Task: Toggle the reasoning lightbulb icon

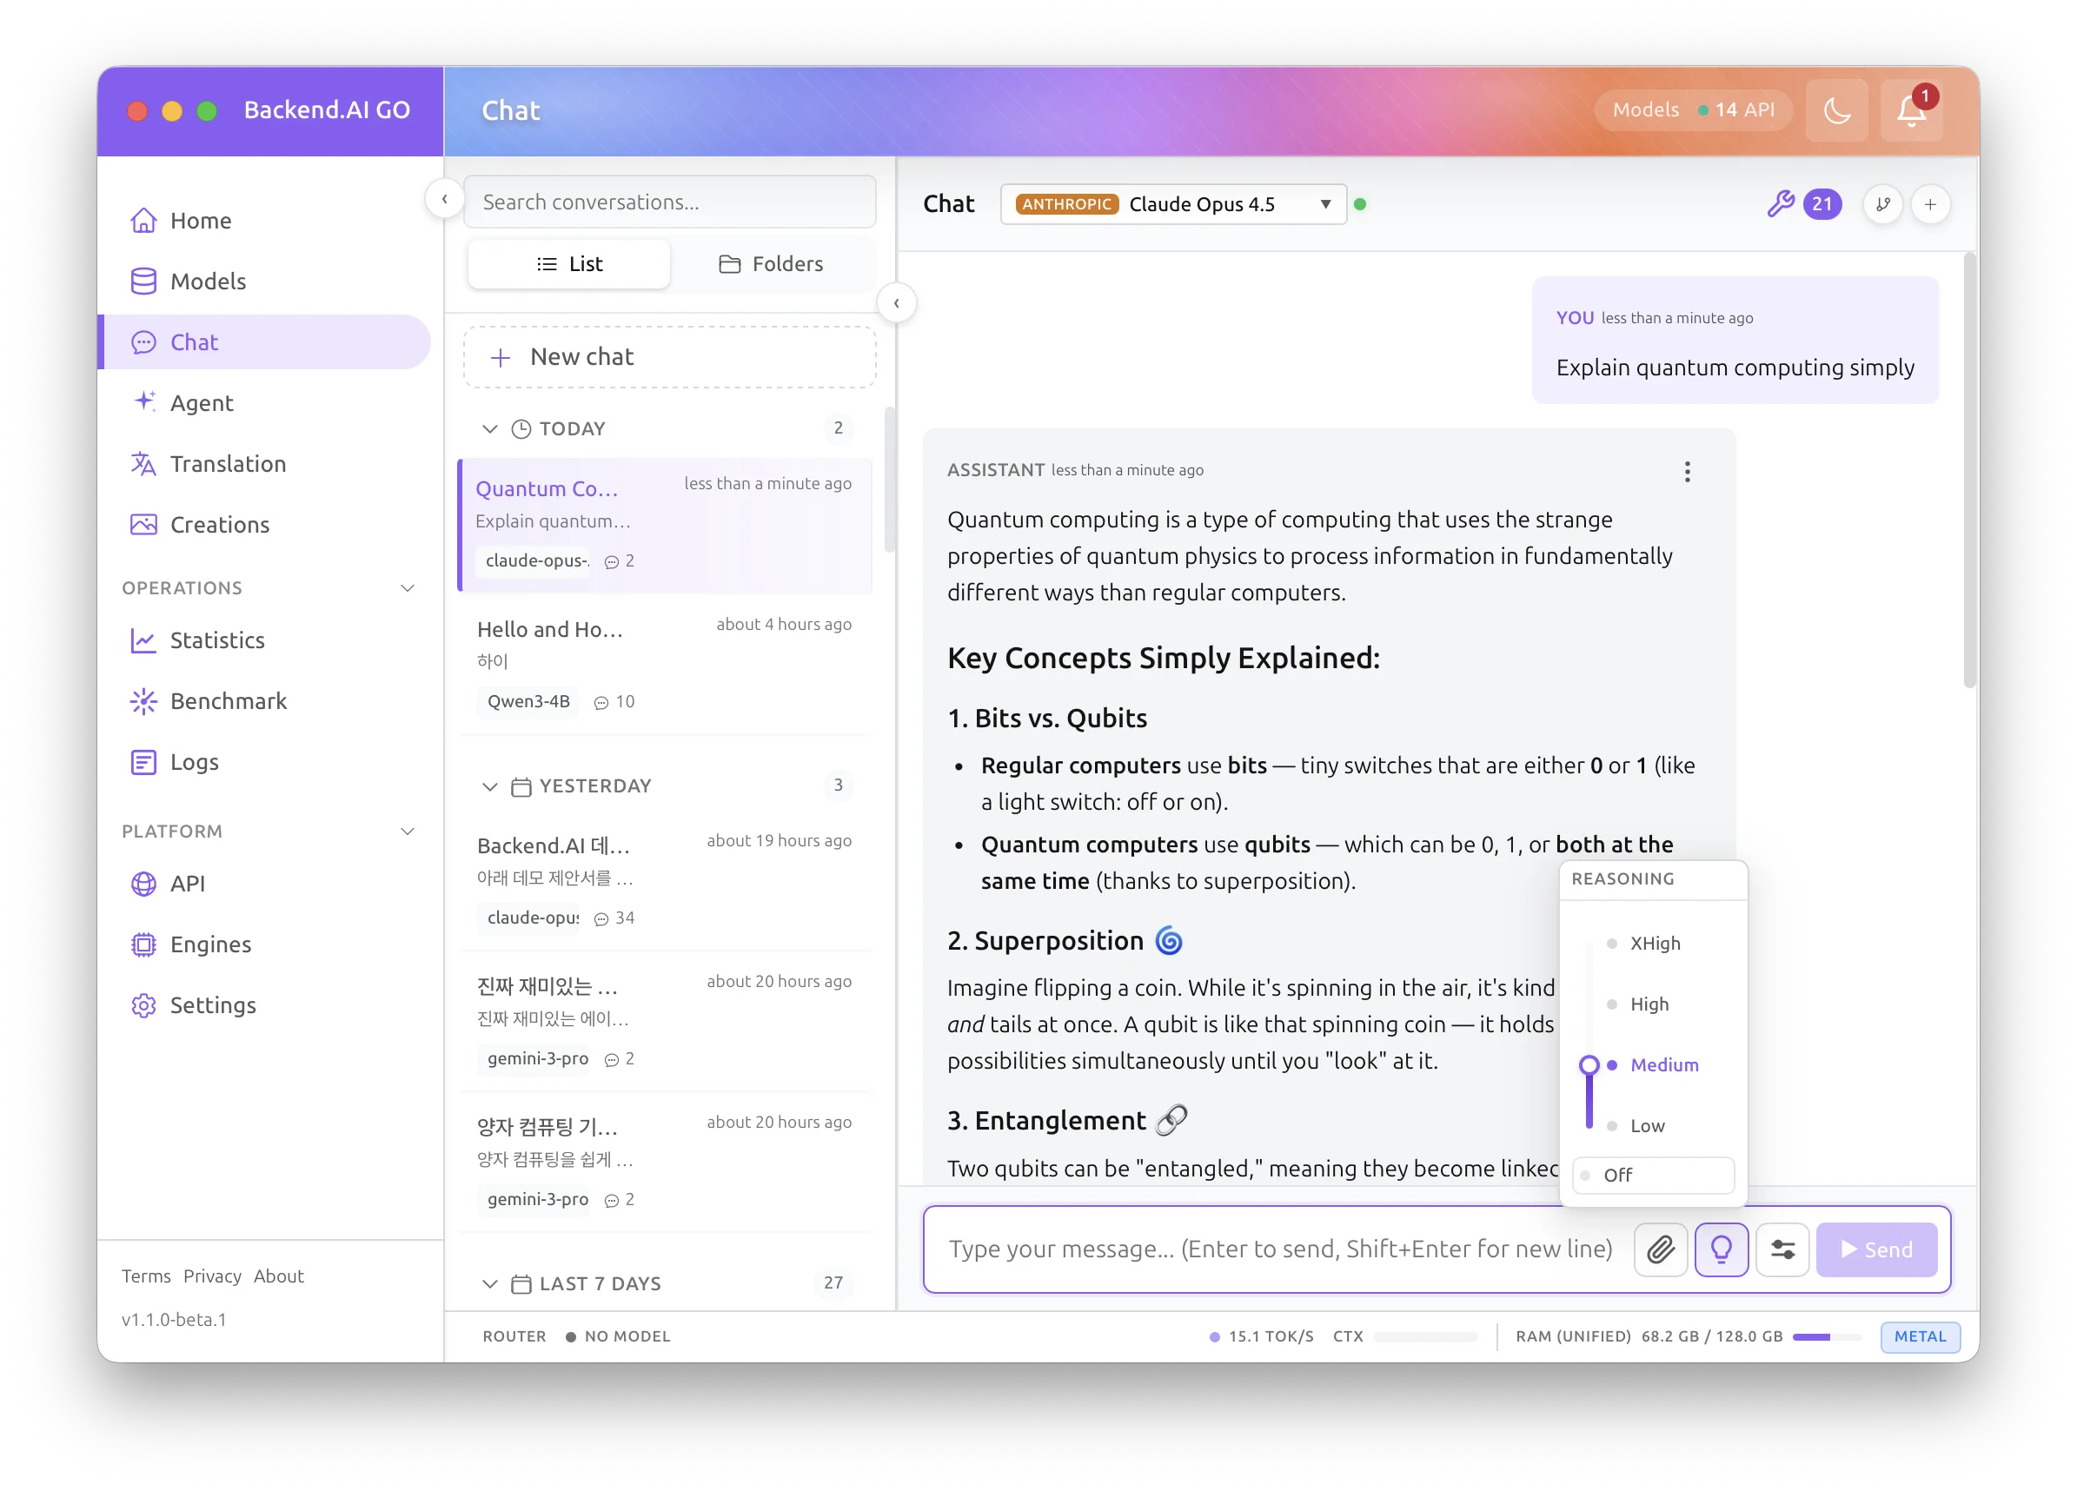Action: click(1722, 1249)
